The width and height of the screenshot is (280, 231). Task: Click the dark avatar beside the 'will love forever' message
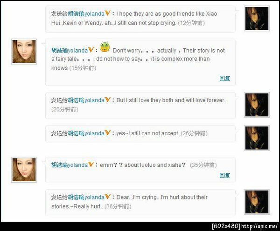[257, 105]
